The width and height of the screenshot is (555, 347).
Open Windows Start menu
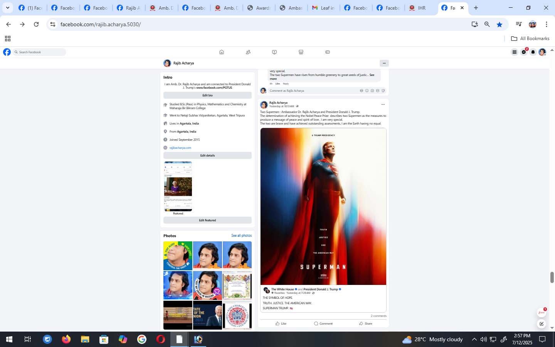(9, 339)
